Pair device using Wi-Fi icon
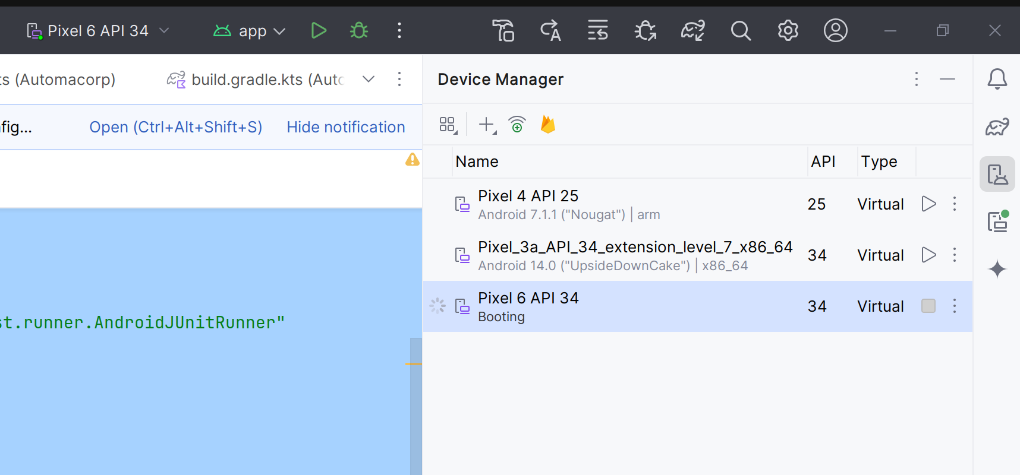The width and height of the screenshot is (1020, 475). [x=517, y=125]
